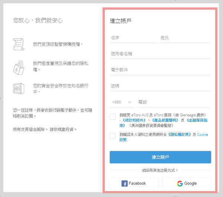
Task: Click the 我們極度重視及保護您的隱私權 text
Action: point(61,67)
